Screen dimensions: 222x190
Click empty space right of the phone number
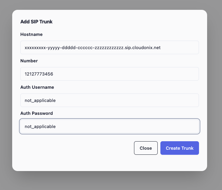(135, 74)
